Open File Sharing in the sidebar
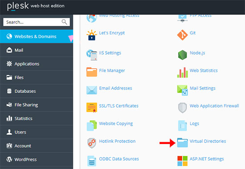 pyautogui.click(x=37, y=105)
